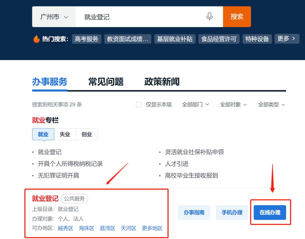Switch to the 失业 option
Viewport: 305px width, 239px height.
[x=65, y=134]
